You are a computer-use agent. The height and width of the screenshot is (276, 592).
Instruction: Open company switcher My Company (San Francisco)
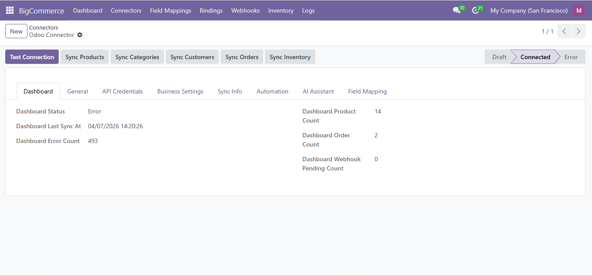[528, 10]
